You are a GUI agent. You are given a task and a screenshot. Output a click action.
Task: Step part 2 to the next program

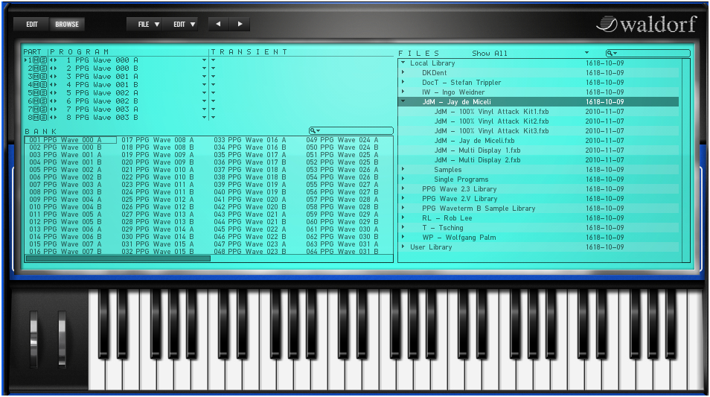55,69
